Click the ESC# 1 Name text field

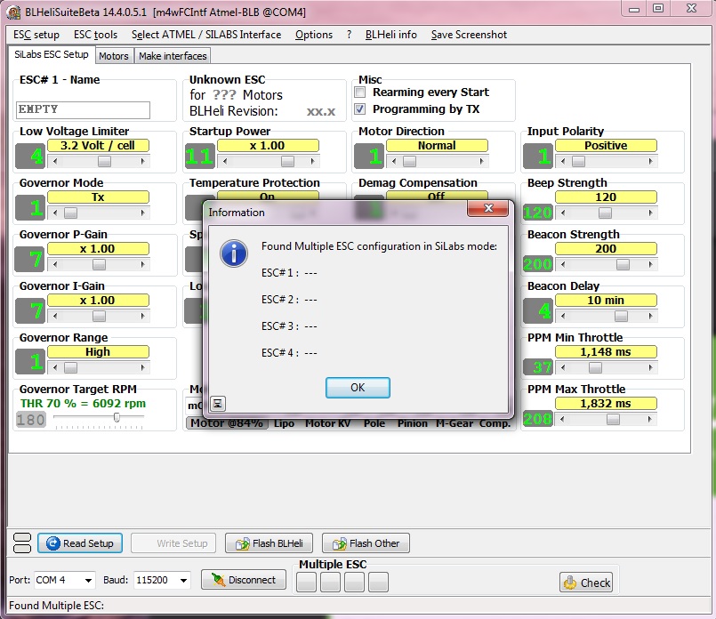pos(83,109)
